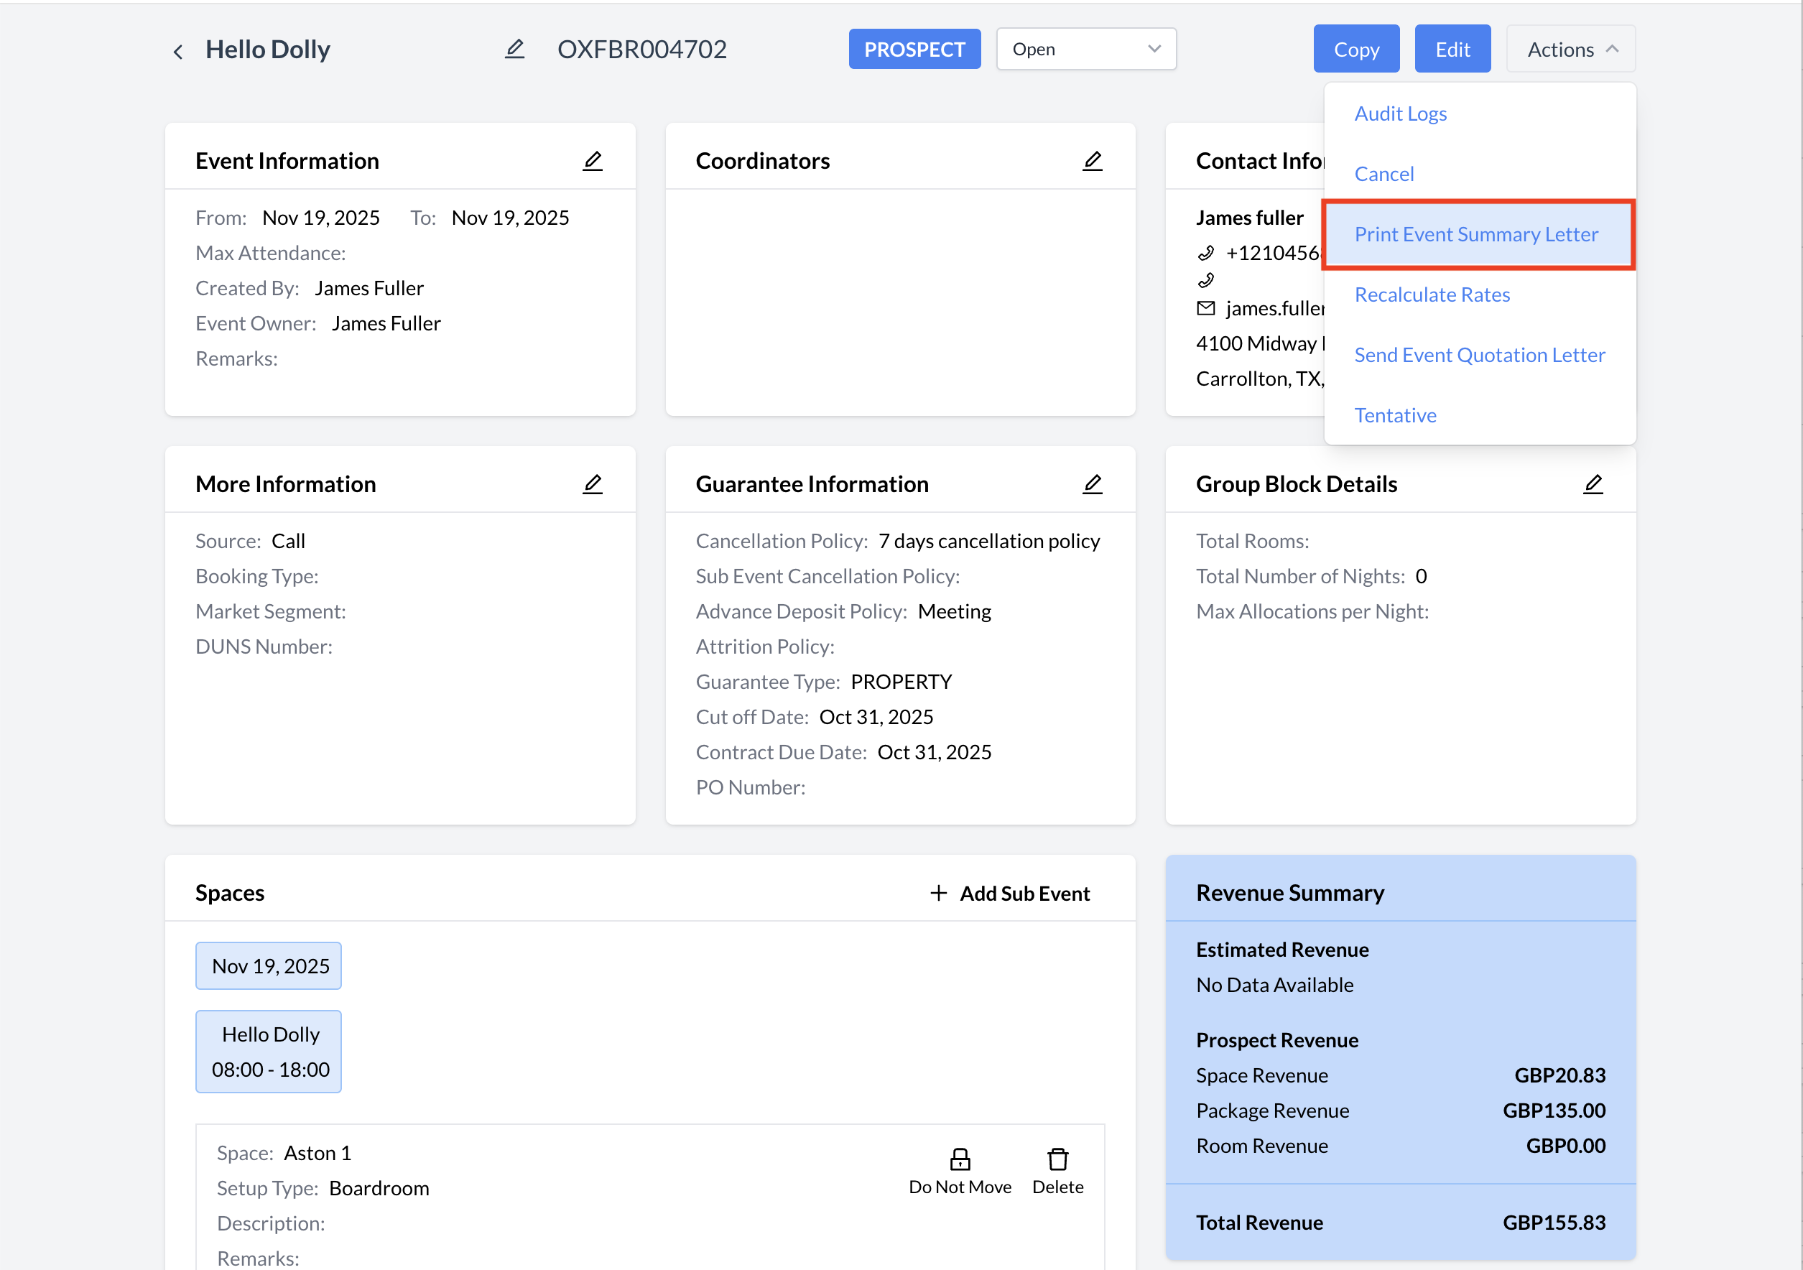Open More Information edit pencil
The height and width of the screenshot is (1270, 1803).
click(592, 484)
